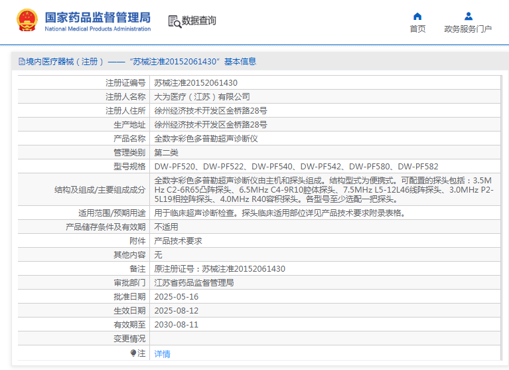Click the national emblem logo
This screenshot has width=509, height=370.
pyautogui.click(x=27, y=21)
